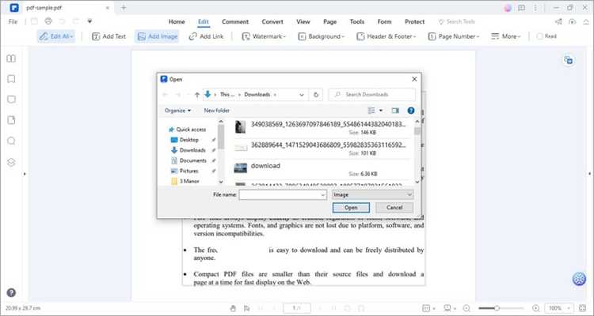
Task: Open the Edit All dropdown
Action: tap(56, 36)
